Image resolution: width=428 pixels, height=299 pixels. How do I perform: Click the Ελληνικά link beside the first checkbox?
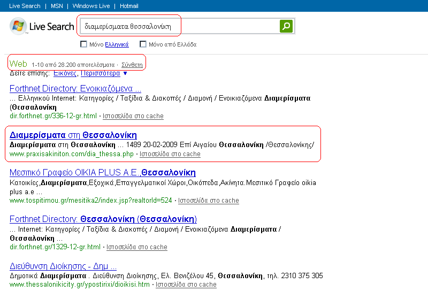pos(117,44)
